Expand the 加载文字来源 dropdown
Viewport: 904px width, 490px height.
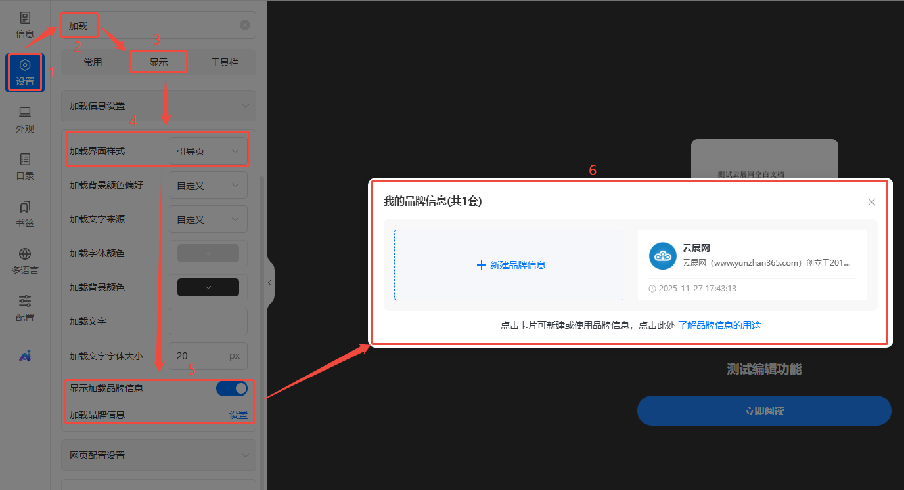tap(208, 219)
